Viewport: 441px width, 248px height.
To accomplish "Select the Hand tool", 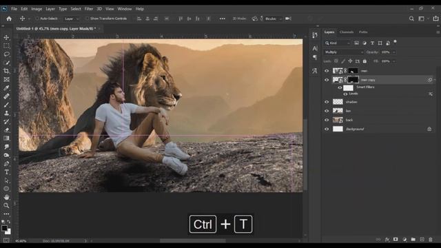I will (x=6, y=197).
